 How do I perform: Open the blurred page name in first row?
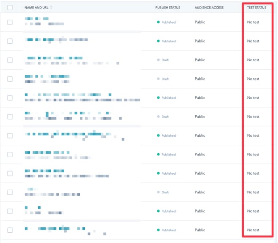[37, 19]
